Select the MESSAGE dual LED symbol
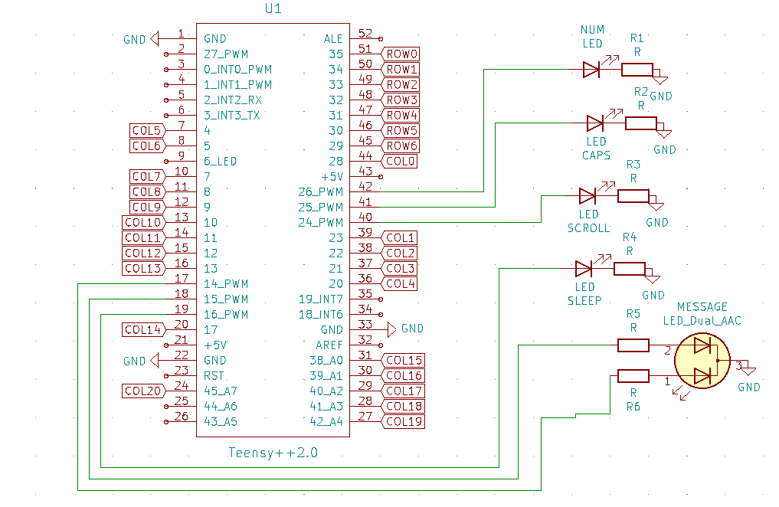This screenshot has height=507, width=779. click(702, 361)
